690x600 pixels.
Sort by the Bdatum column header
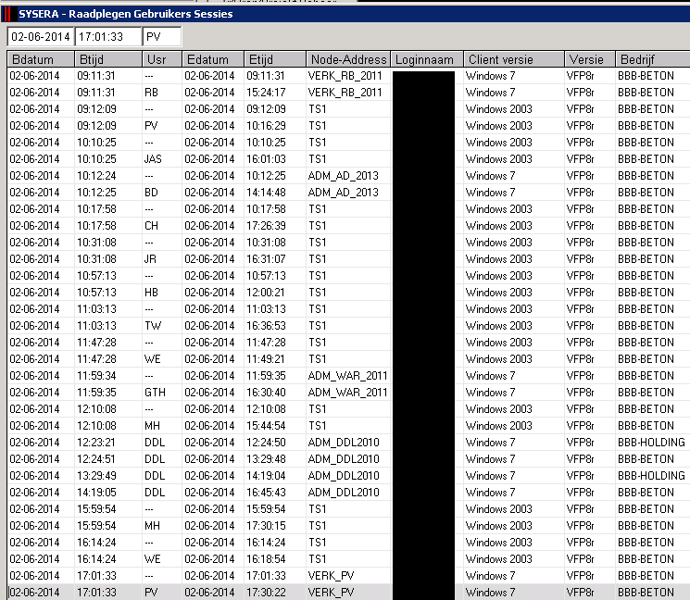pyautogui.click(x=41, y=59)
